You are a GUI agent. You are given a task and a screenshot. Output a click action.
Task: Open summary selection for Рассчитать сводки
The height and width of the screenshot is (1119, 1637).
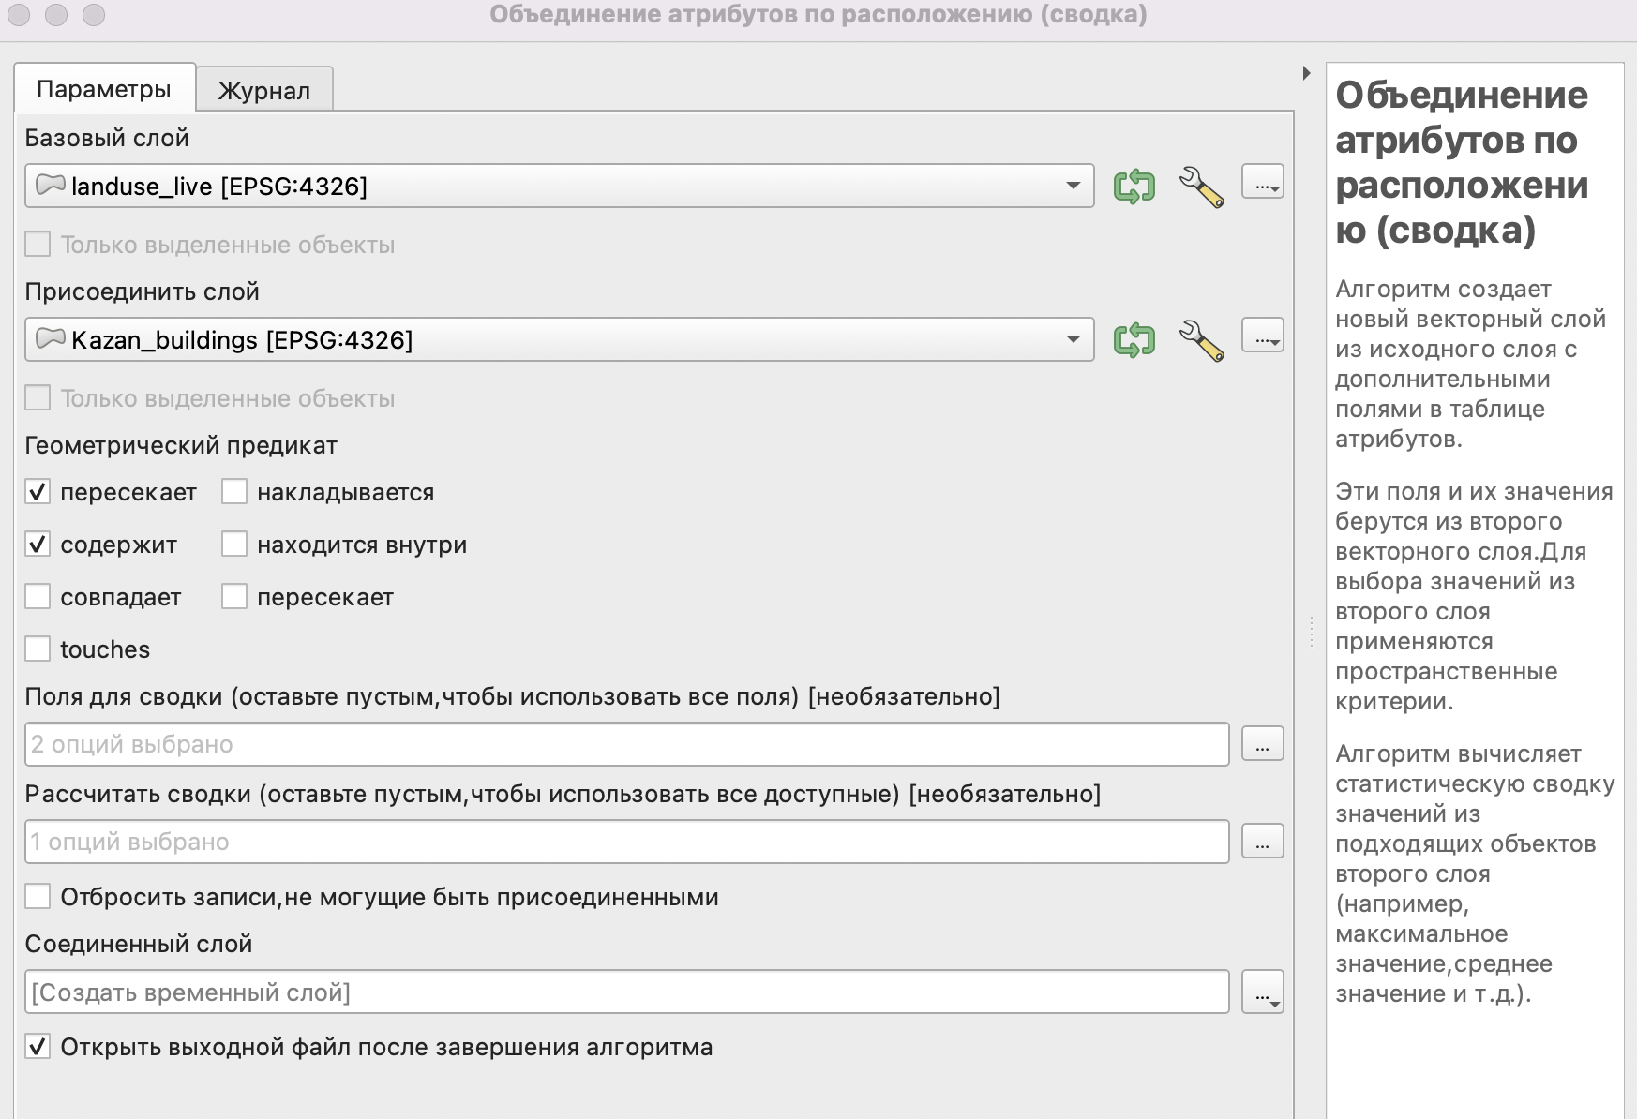coord(1262,842)
